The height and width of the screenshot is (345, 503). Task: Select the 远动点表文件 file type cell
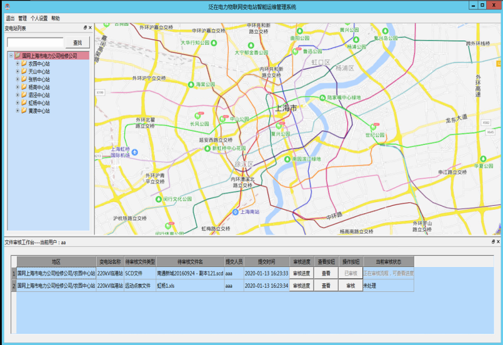[x=140, y=285]
